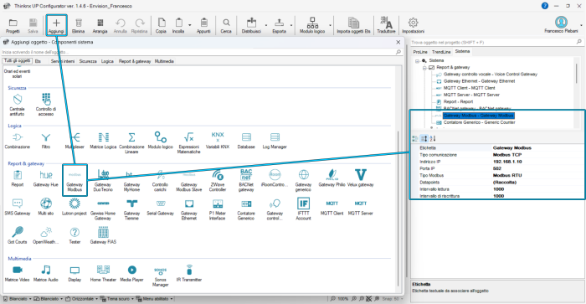Open the Incolla dropdown arrow
The width and height of the screenshot is (586, 304).
tap(189, 25)
